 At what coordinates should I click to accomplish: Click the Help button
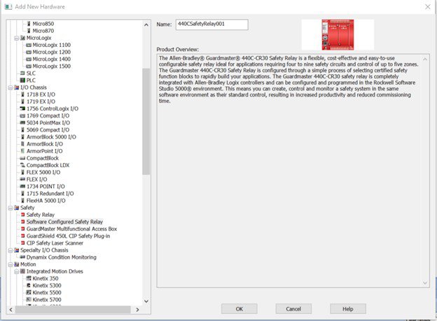348,308
